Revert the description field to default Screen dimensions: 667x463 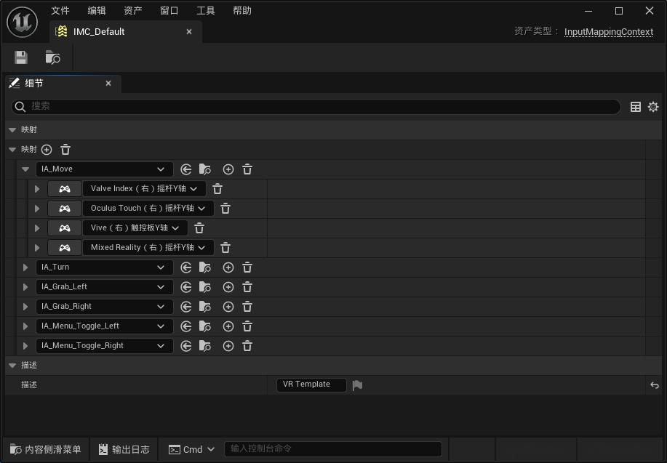pos(653,385)
